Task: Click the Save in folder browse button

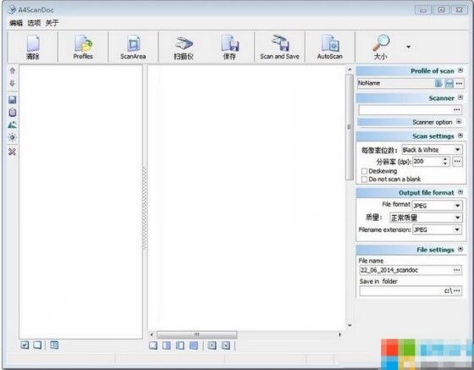Action: (457, 290)
